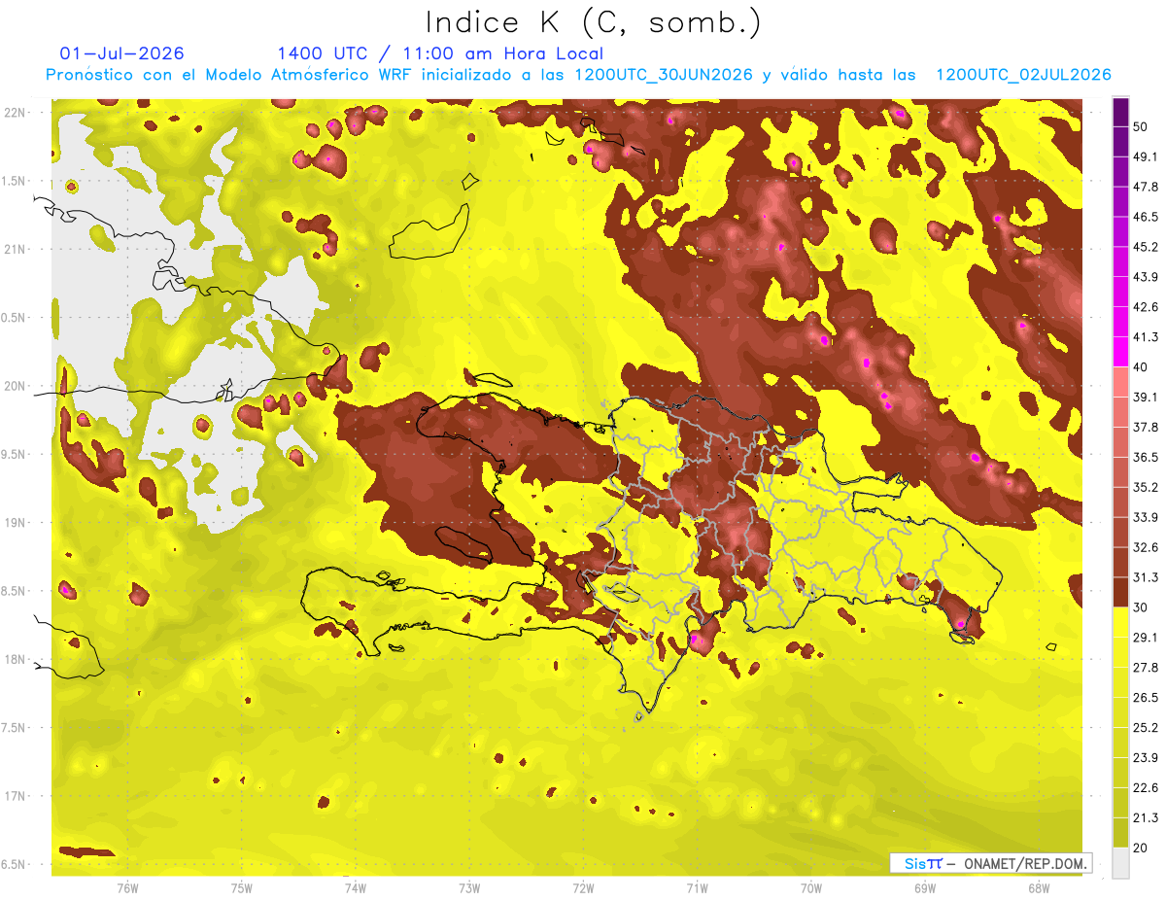Click the '43.9' colorbar value

(1146, 277)
